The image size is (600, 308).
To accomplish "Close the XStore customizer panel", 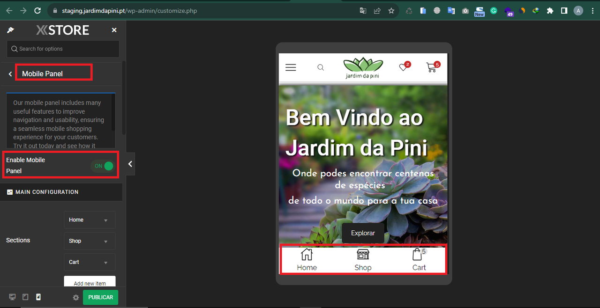I will point(114,30).
